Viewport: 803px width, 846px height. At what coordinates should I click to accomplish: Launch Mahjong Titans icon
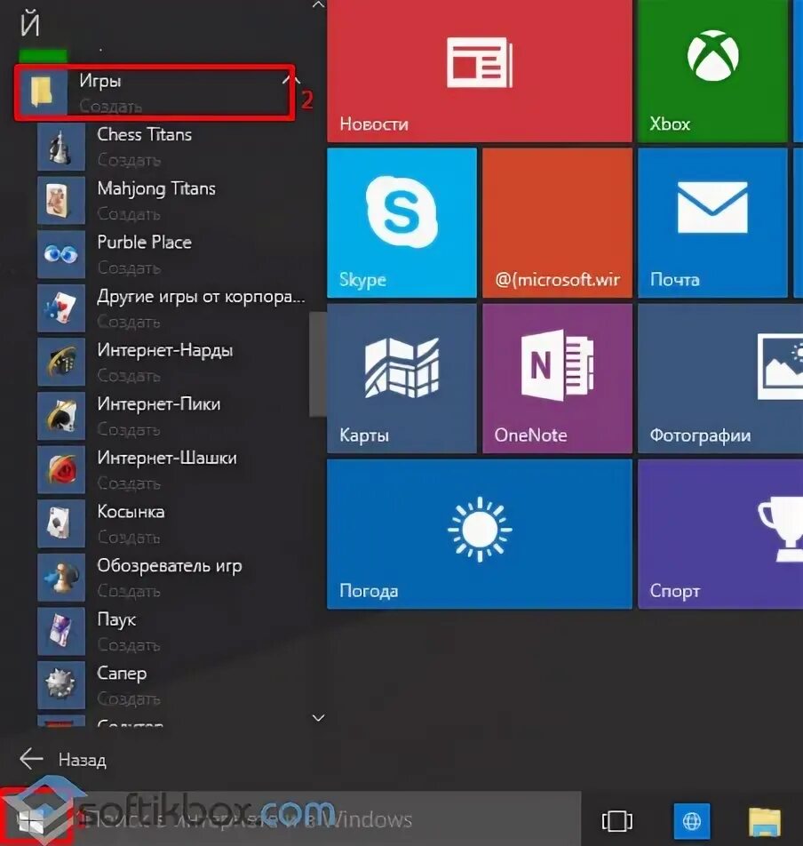[61, 201]
